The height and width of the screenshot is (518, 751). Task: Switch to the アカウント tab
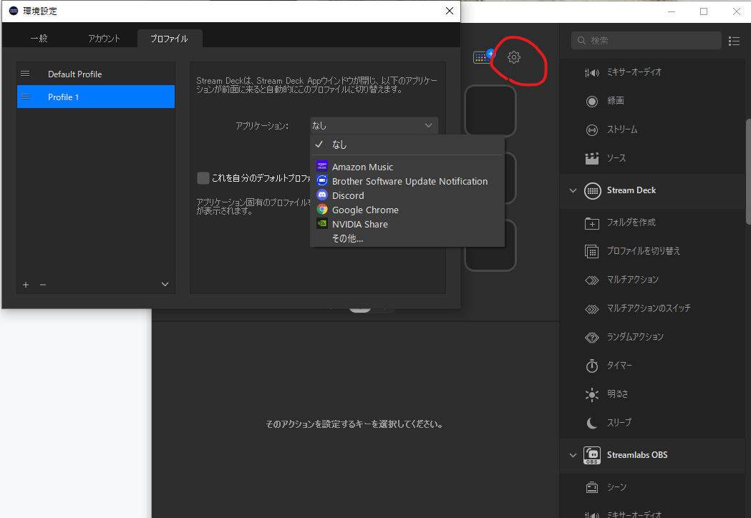coord(104,39)
